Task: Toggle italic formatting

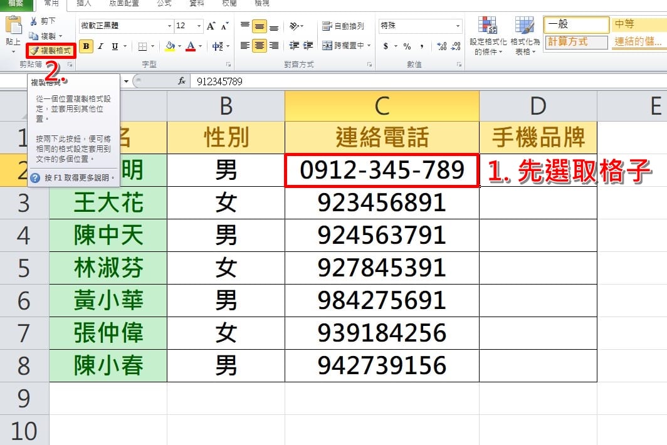Action: 101,46
